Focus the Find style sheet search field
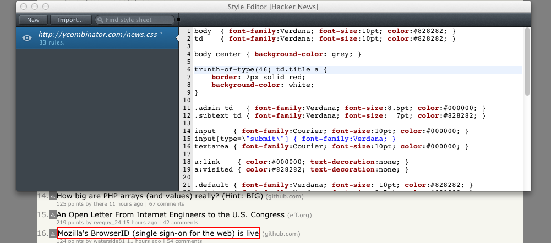Image resolution: width=551 pixels, height=243 pixels. click(x=135, y=20)
